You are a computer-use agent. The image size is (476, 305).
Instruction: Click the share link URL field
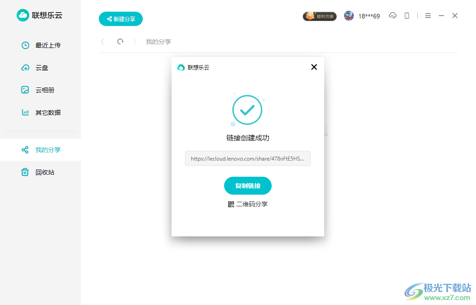coord(248,158)
